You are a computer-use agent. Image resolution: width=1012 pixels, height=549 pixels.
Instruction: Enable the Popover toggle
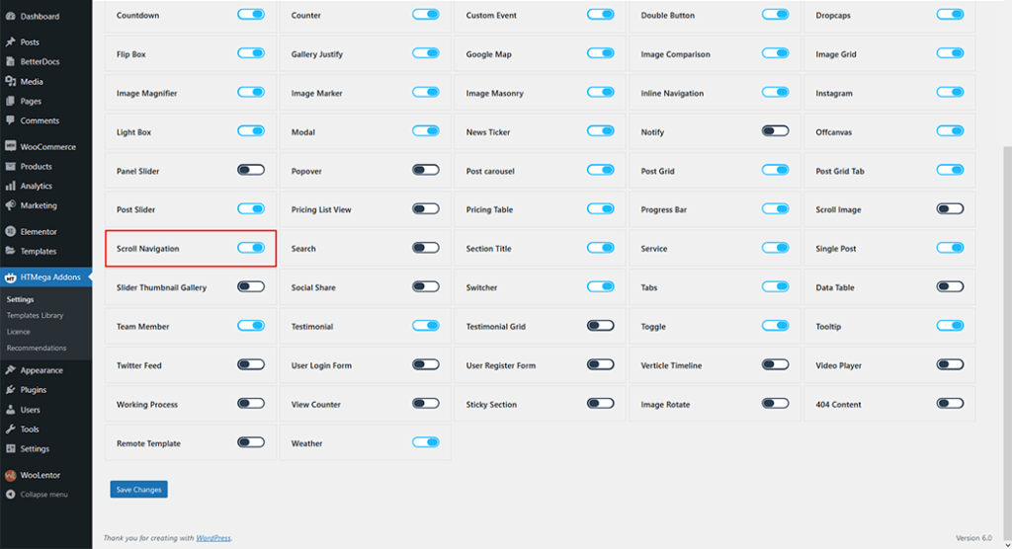click(x=426, y=170)
